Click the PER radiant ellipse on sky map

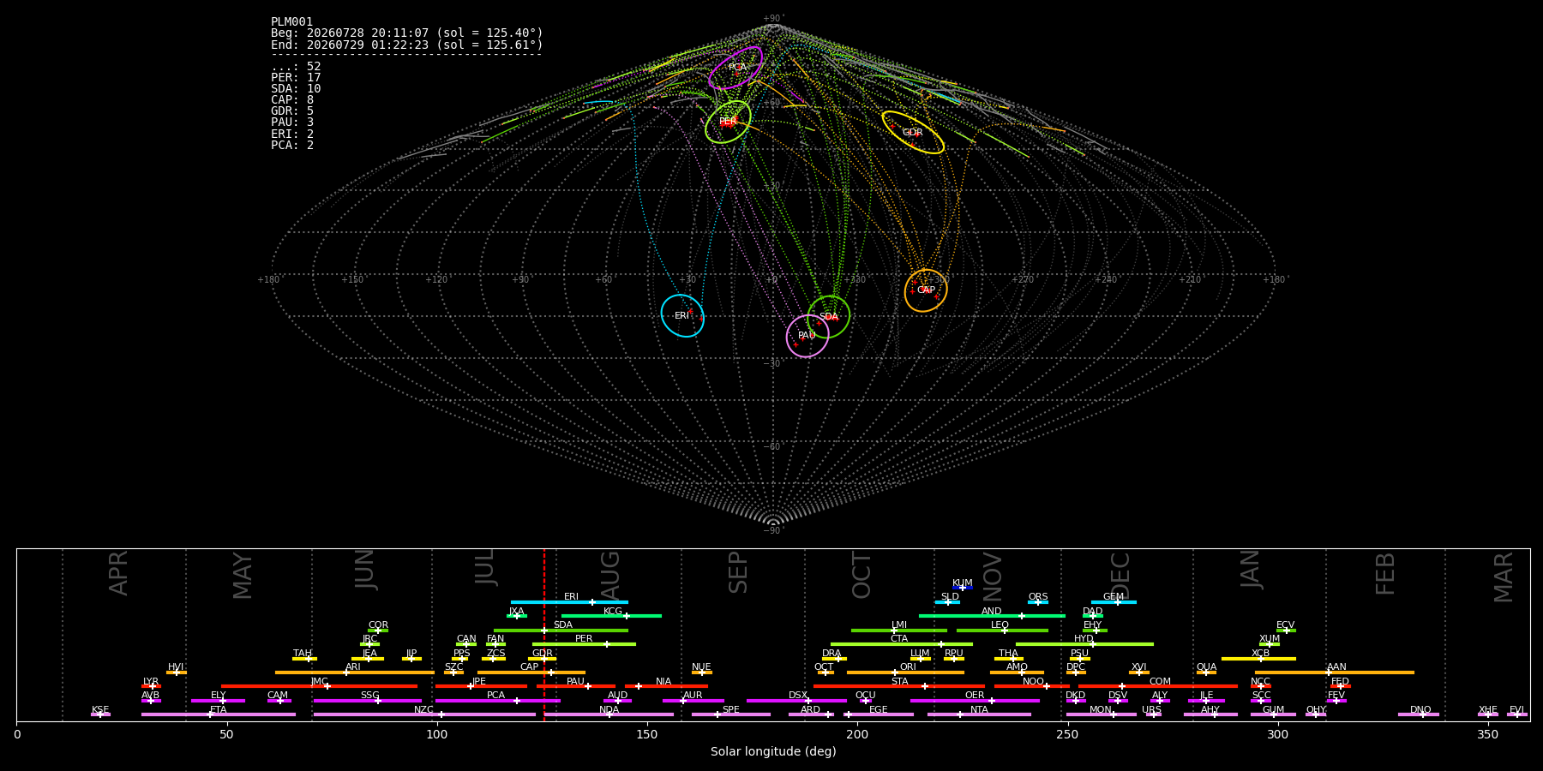click(x=728, y=122)
